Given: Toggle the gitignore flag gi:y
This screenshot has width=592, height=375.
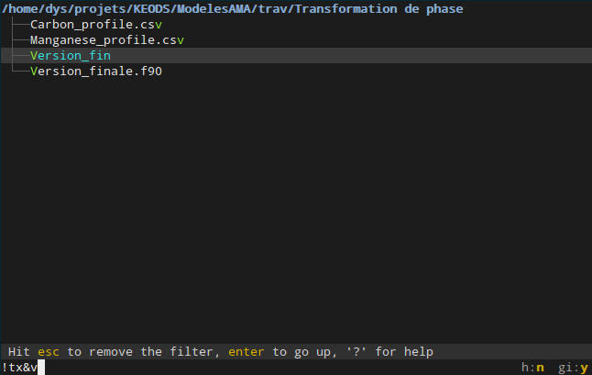Looking at the screenshot, I should tap(573, 368).
